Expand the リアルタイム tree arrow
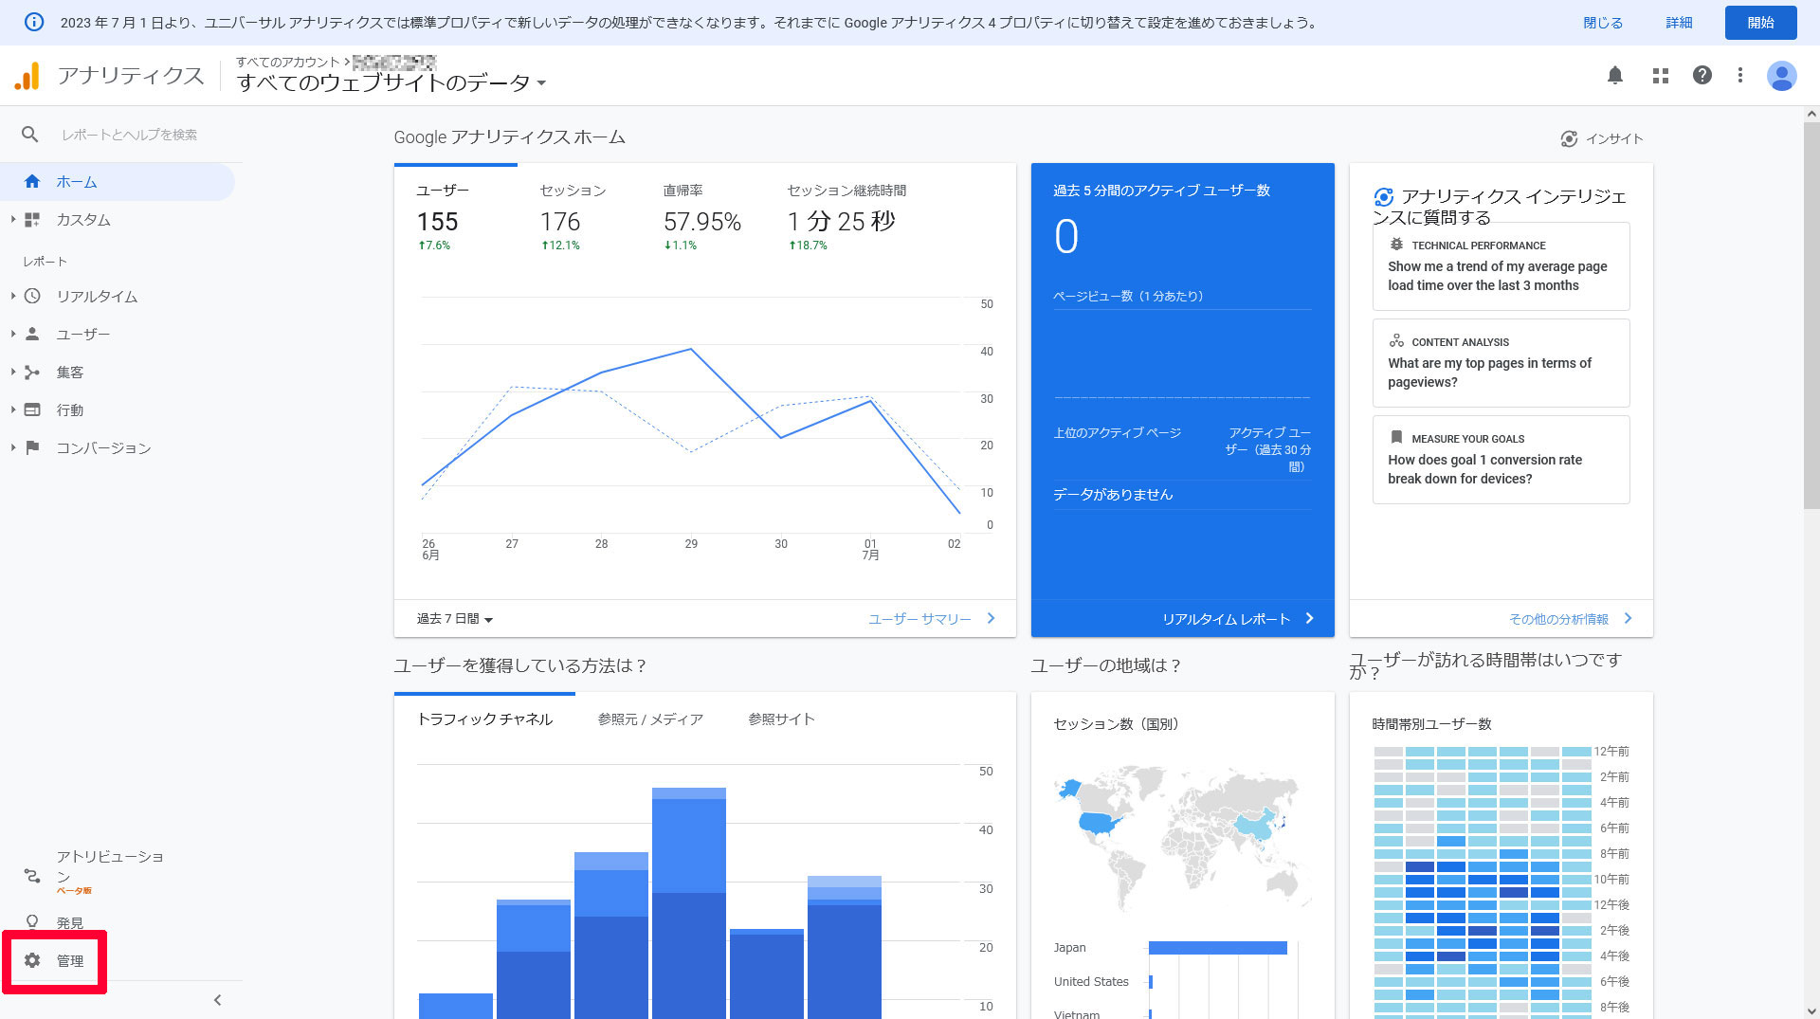1820x1019 pixels. click(13, 296)
